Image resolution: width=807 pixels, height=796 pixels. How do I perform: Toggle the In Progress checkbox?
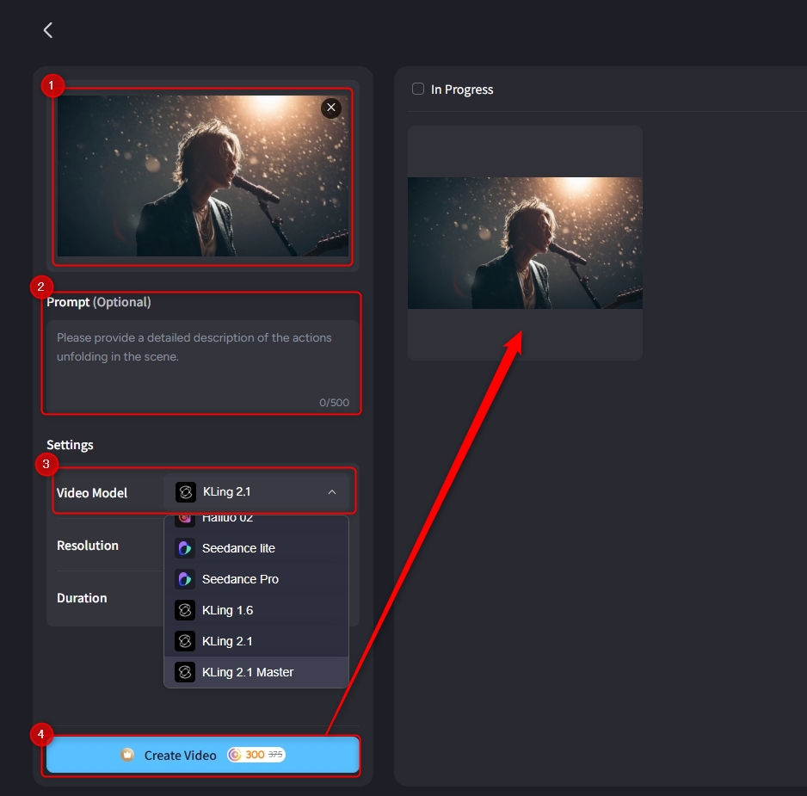tap(418, 89)
